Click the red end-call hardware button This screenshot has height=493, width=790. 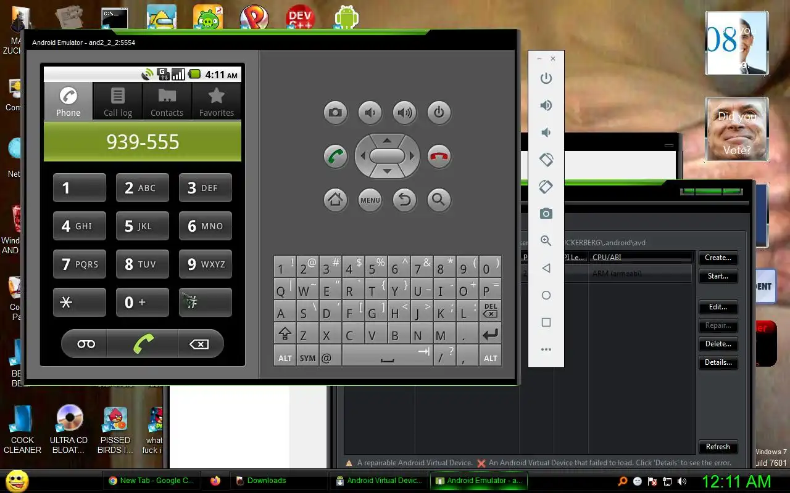click(x=439, y=157)
